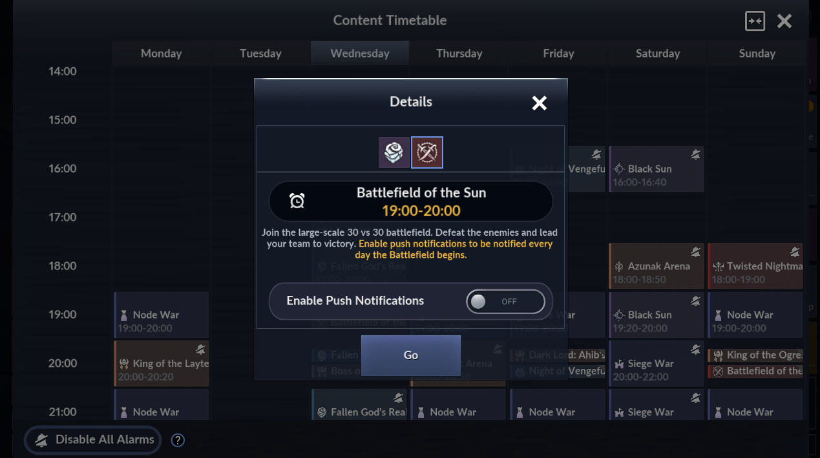Close the Details popup
820x458 pixels.
(539, 103)
